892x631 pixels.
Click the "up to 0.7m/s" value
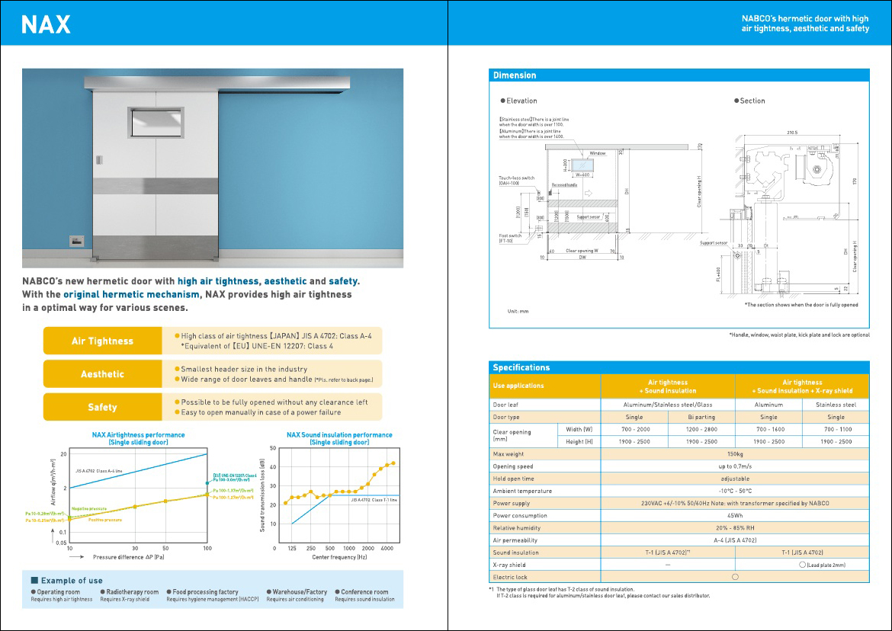tap(735, 466)
